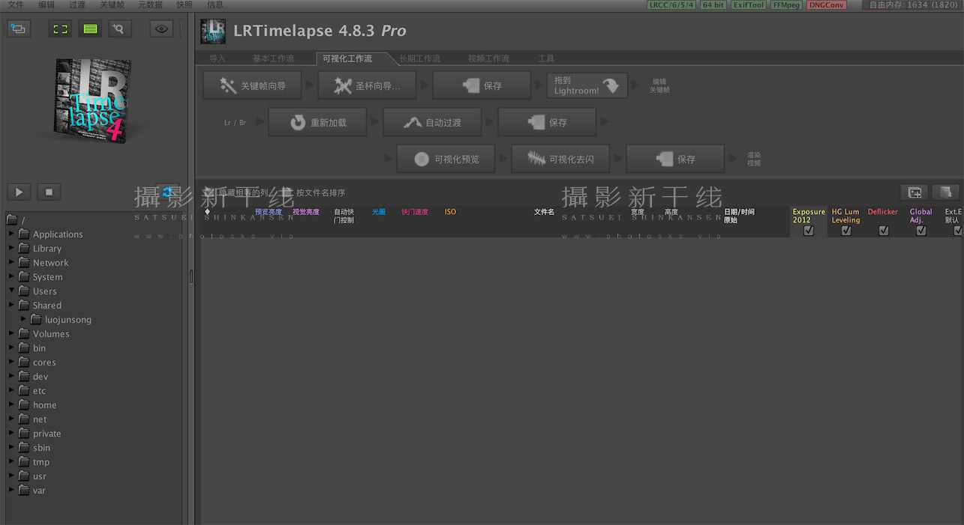
Task: Toggle the Ext.E checkbox
Action: [x=958, y=231]
